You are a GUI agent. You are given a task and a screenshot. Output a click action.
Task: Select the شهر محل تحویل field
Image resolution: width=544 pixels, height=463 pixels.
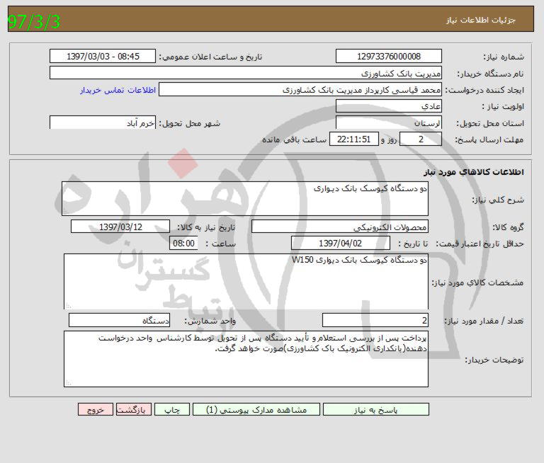[x=103, y=123]
